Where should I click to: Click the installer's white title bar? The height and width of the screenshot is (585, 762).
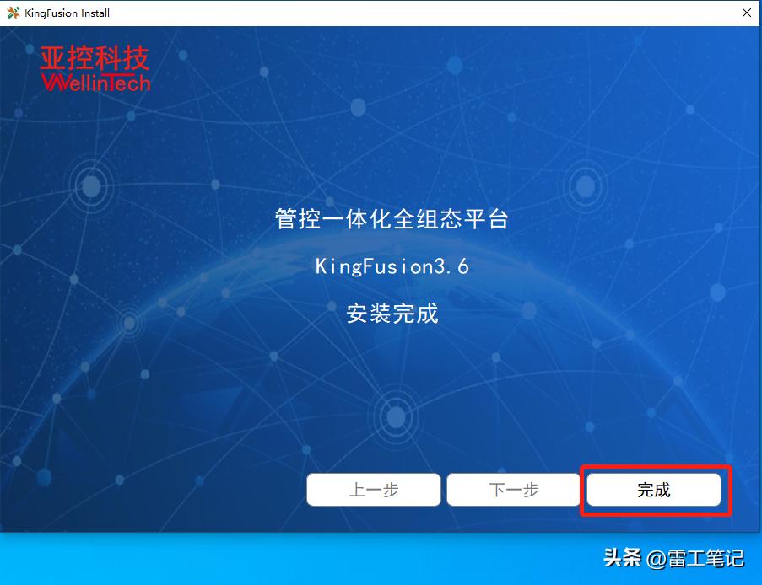[380, 13]
